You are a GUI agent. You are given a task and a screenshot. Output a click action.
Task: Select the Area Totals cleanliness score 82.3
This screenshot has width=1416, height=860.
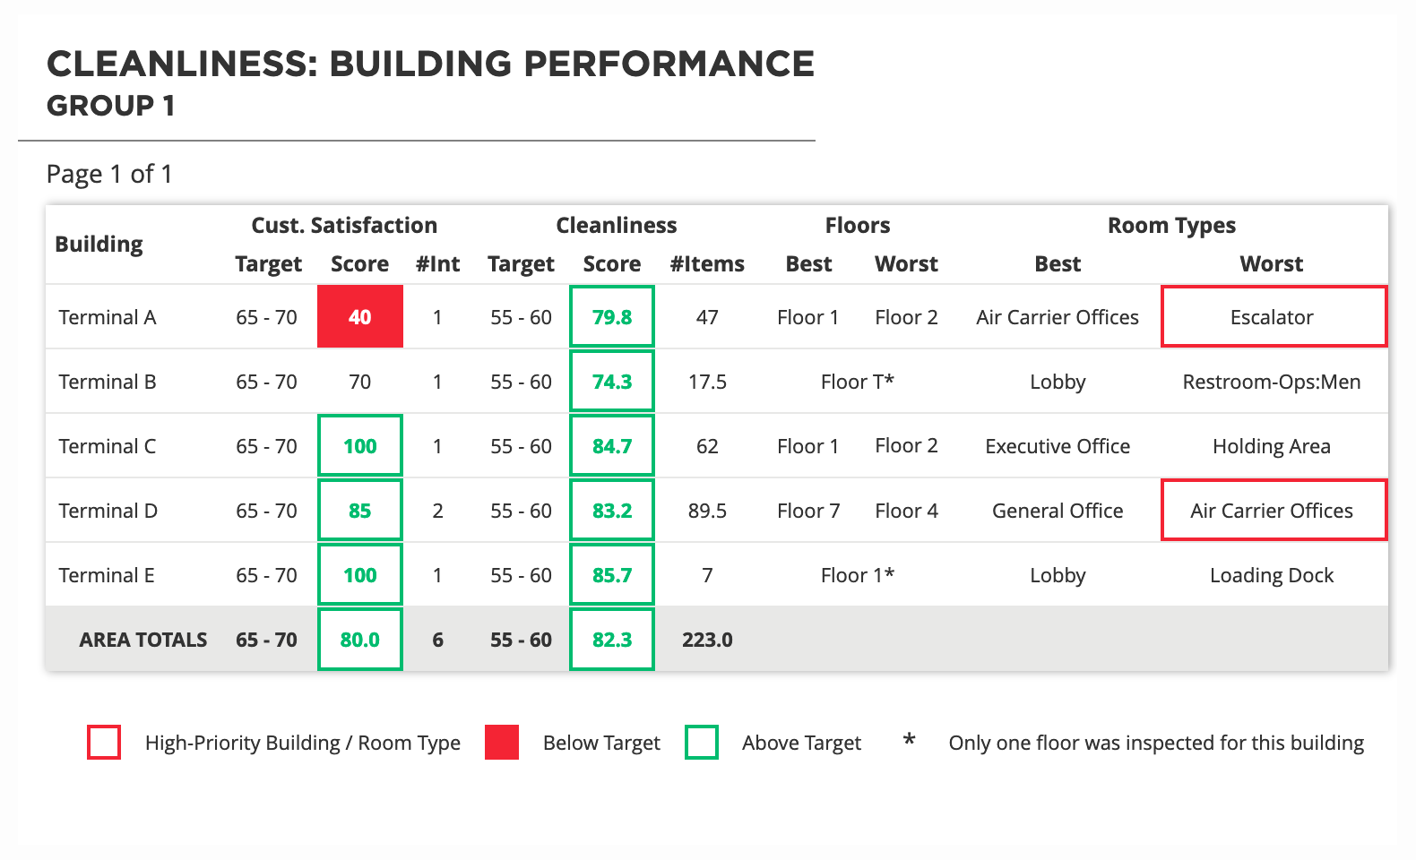click(x=612, y=640)
